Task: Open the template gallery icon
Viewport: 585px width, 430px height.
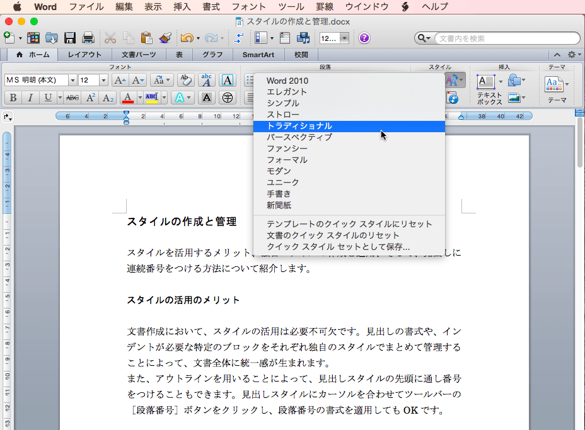Action: pyautogui.click(x=33, y=38)
